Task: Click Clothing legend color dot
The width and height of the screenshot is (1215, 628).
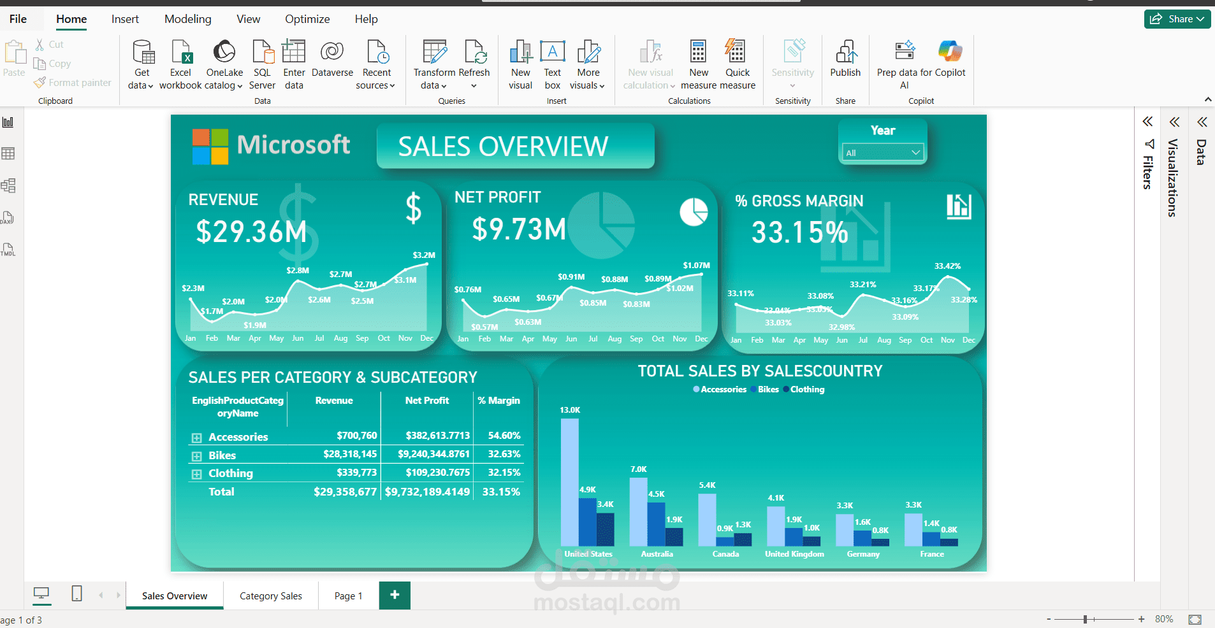Action: [786, 389]
